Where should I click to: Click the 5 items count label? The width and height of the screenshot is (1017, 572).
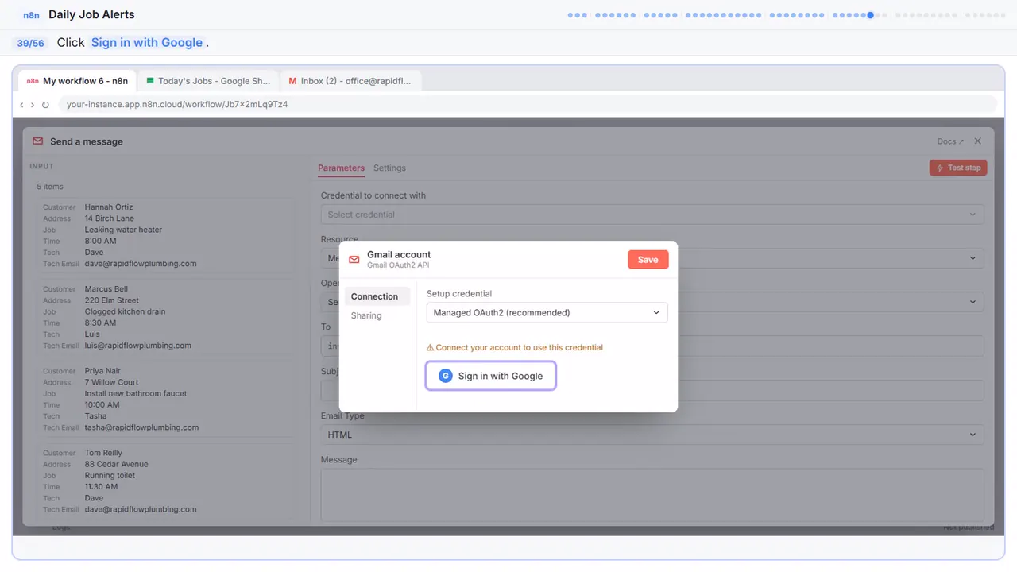click(50, 187)
